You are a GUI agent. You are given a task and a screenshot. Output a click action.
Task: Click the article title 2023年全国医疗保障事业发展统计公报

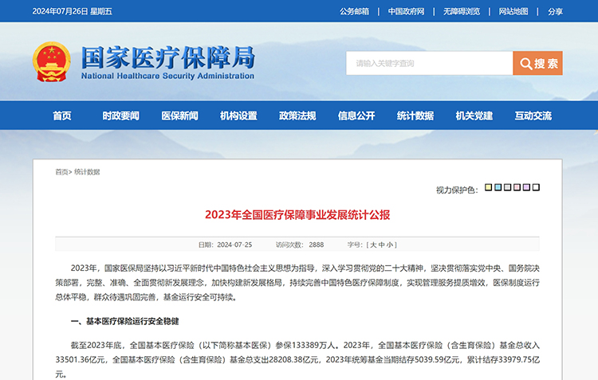point(297,215)
